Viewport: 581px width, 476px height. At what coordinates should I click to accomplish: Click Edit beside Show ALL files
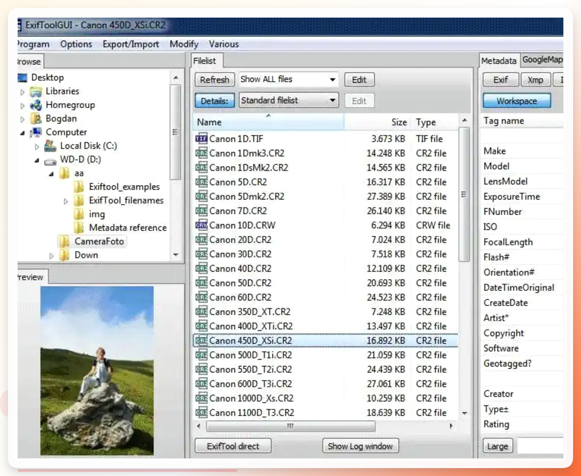pyautogui.click(x=359, y=80)
